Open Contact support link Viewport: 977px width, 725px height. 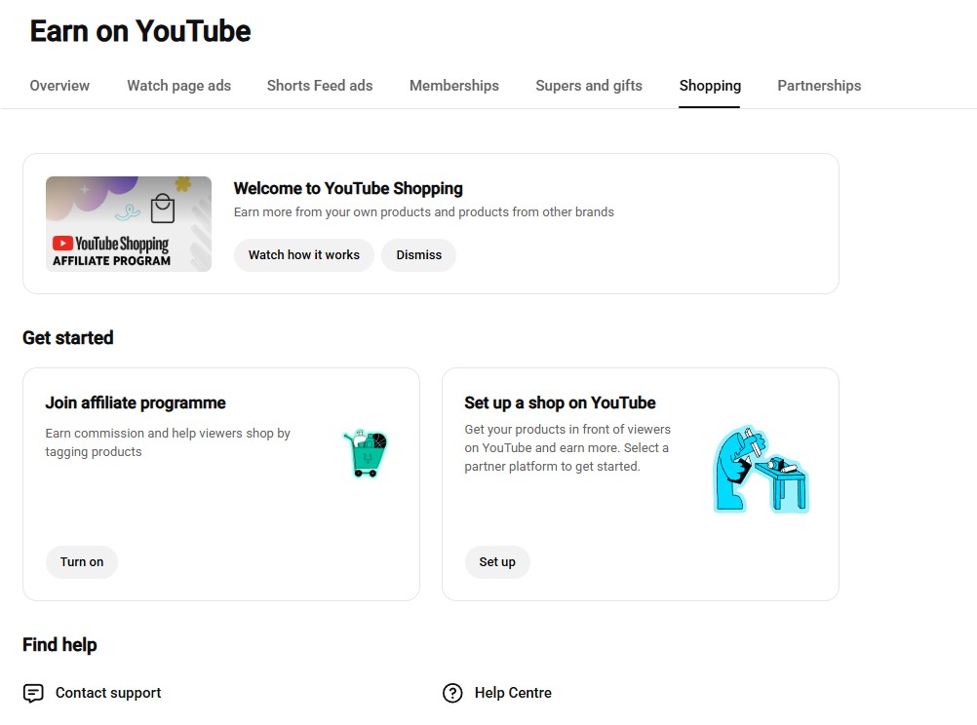[x=108, y=693]
